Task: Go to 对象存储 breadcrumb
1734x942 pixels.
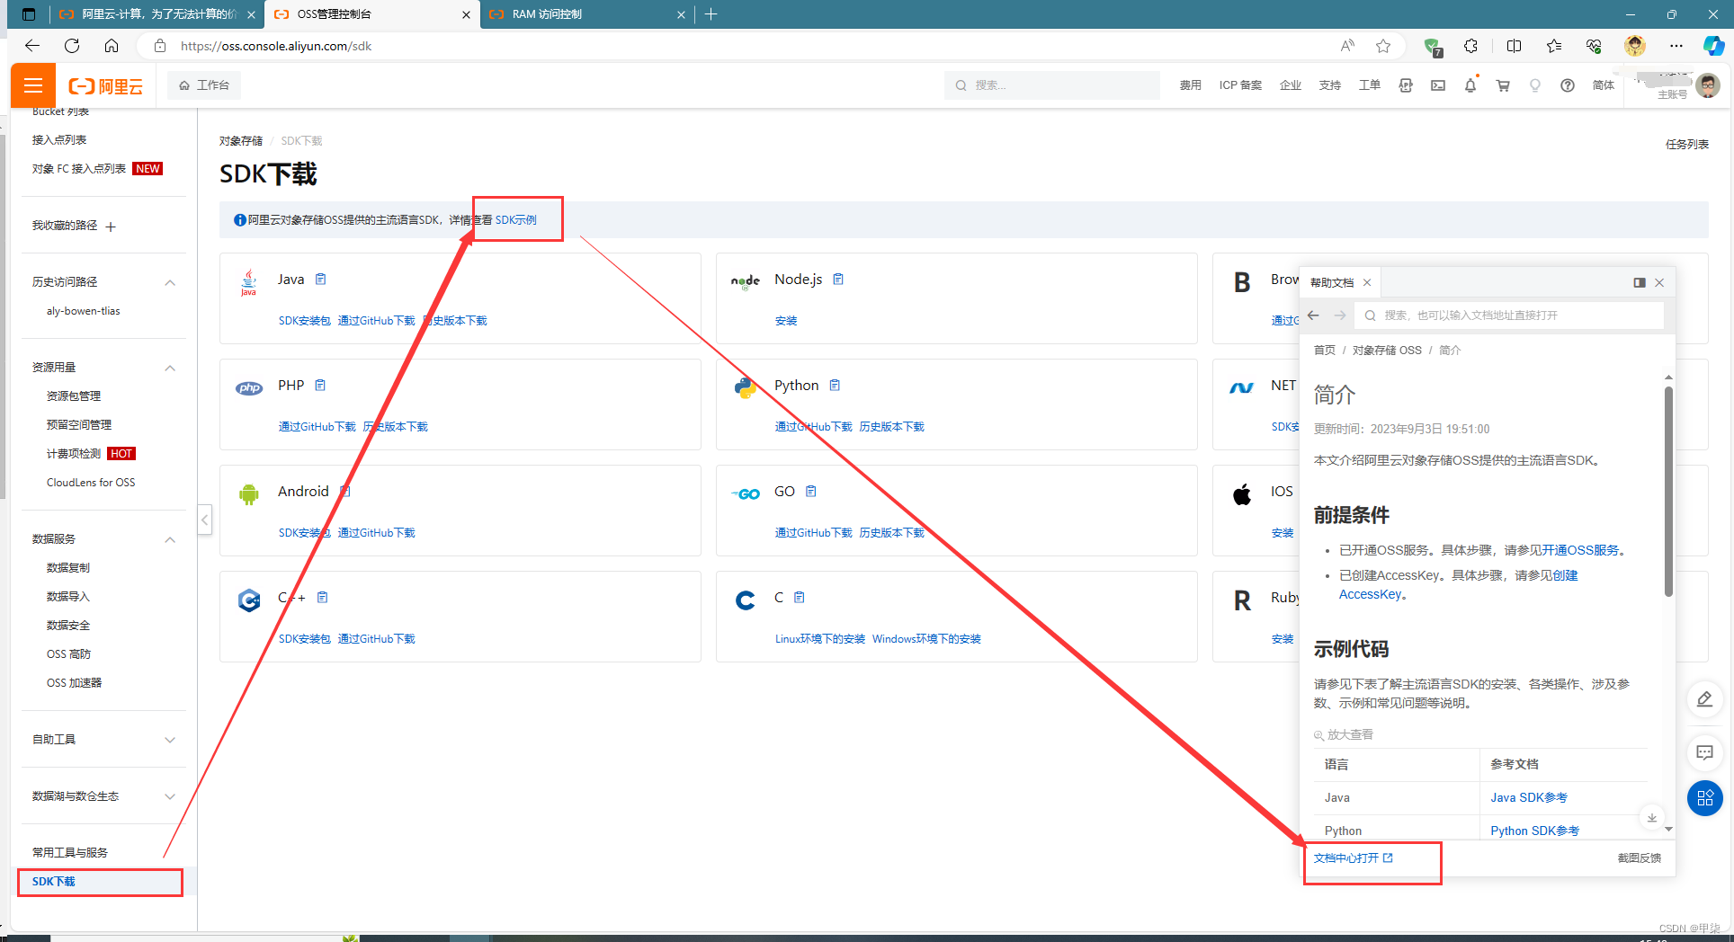Action: tap(241, 141)
